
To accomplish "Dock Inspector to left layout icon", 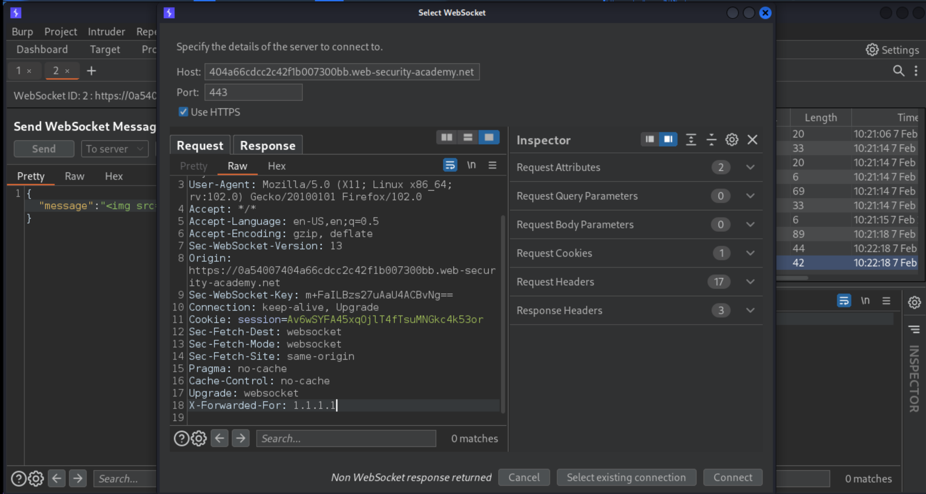I will tap(650, 139).
